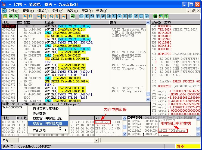Click the Execute till return icon
This screenshot has width=202, height=150.
click(x=64, y=16)
